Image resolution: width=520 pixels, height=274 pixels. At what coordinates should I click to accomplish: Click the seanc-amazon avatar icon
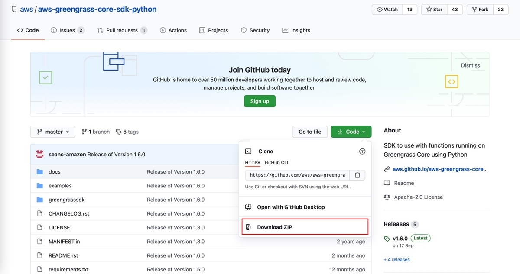coord(39,154)
